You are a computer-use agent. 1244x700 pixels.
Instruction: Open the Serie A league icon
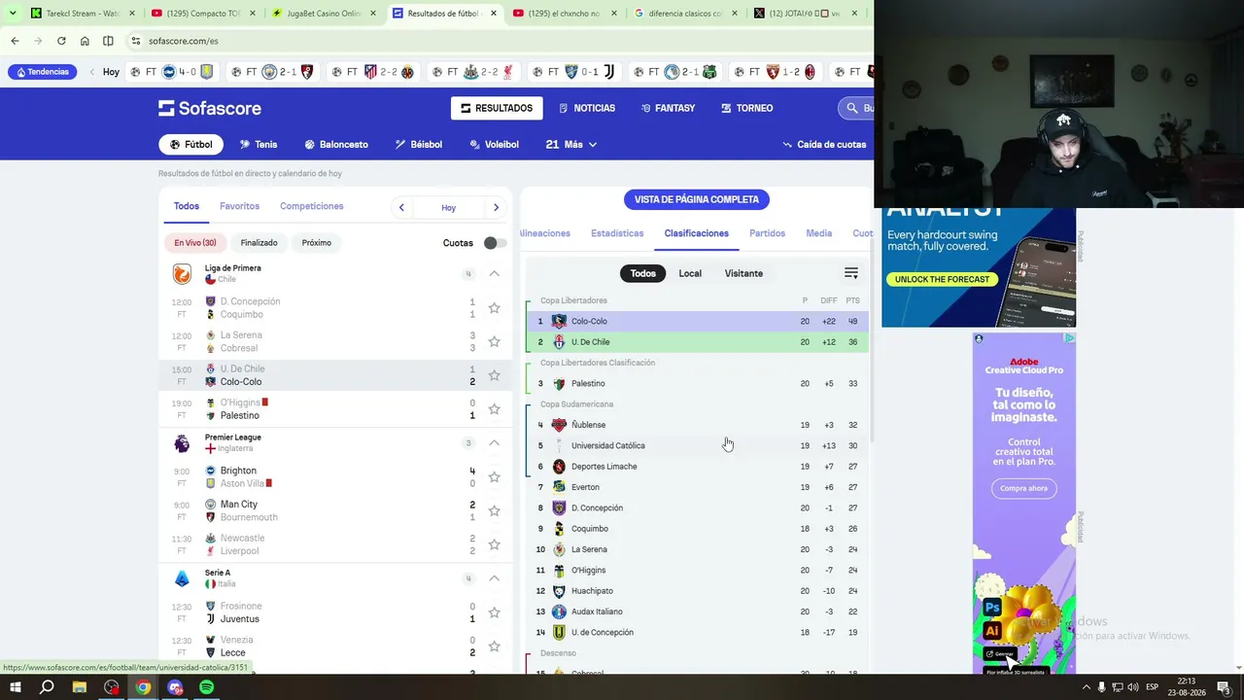point(182,578)
